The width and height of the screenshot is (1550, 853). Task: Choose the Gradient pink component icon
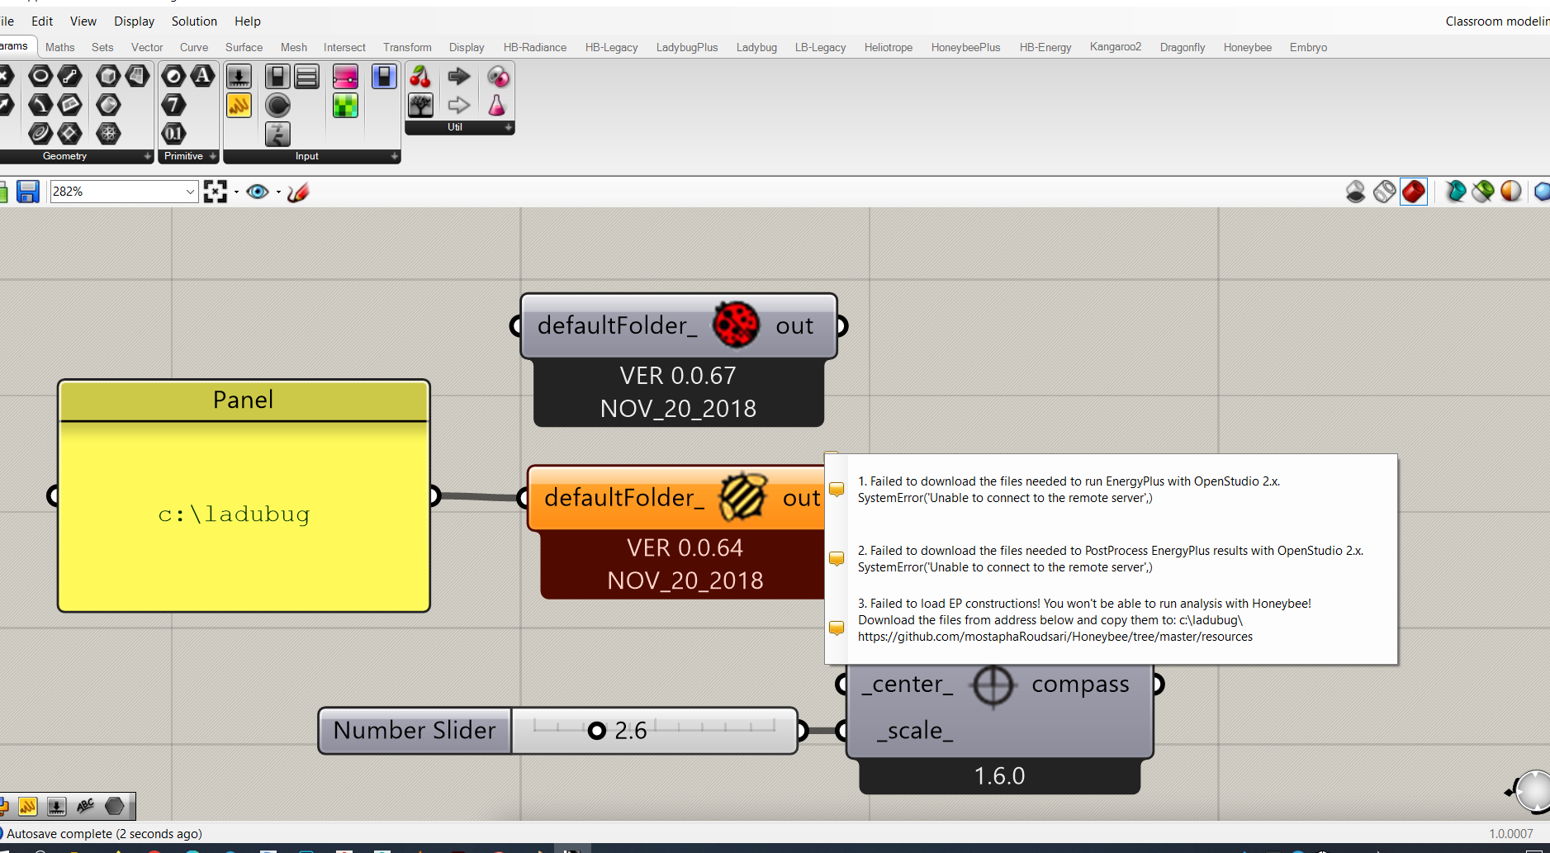tap(345, 77)
